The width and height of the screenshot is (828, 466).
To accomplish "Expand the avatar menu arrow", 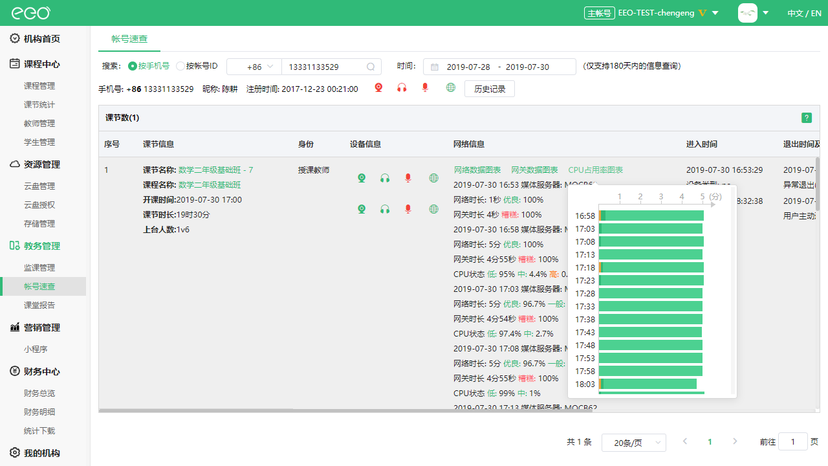I will [x=766, y=13].
